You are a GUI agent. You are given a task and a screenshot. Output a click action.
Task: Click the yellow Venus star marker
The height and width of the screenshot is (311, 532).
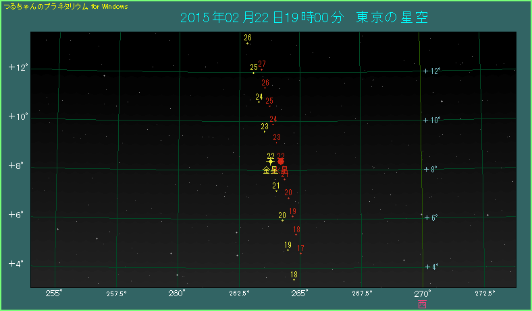[271, 162]
